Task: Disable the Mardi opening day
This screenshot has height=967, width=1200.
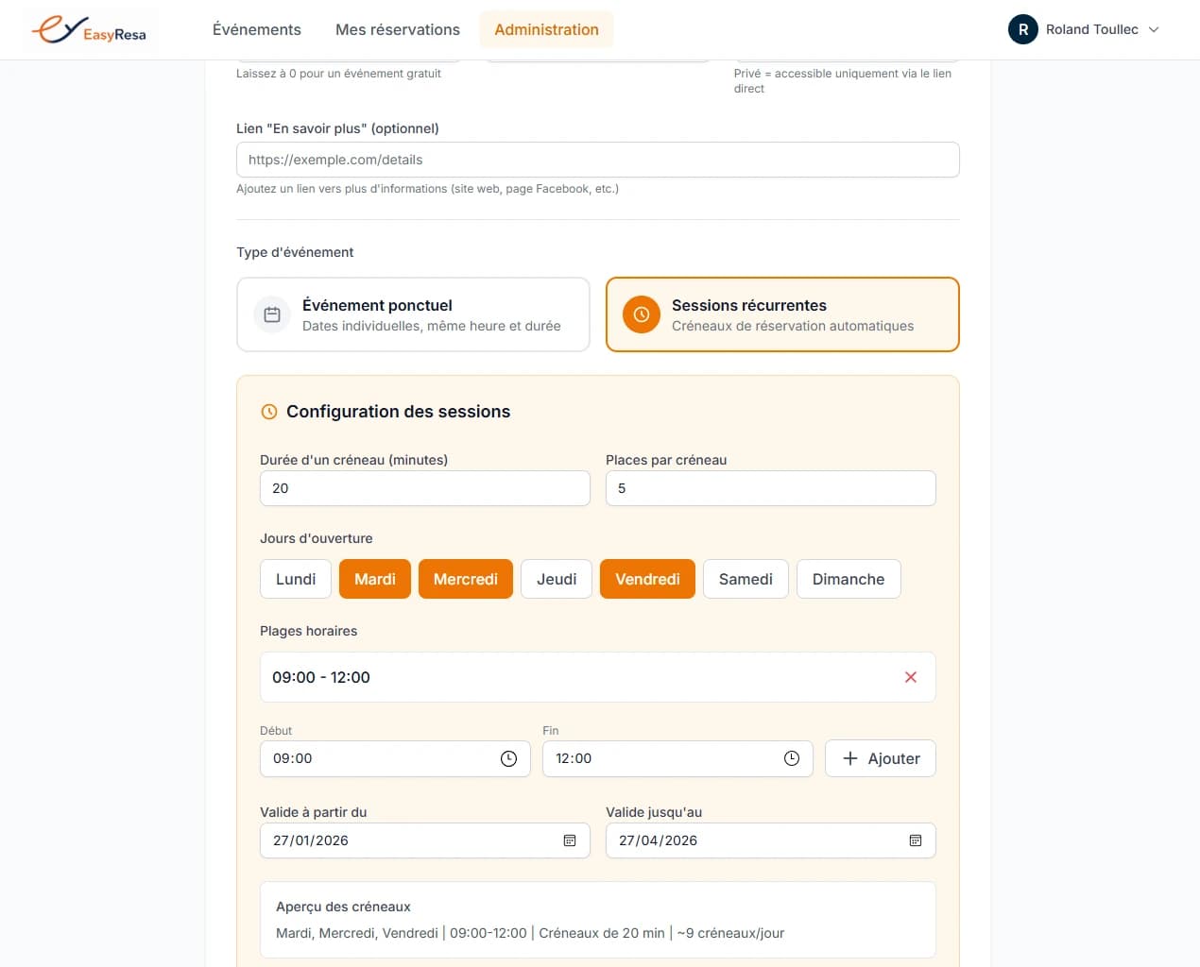Action: [x=374, y=579]
